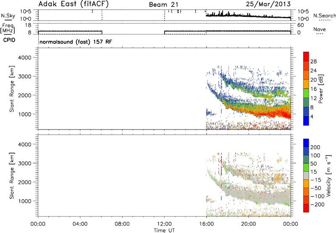Click the '20' tick on Power scale

(x=313, y=80)
